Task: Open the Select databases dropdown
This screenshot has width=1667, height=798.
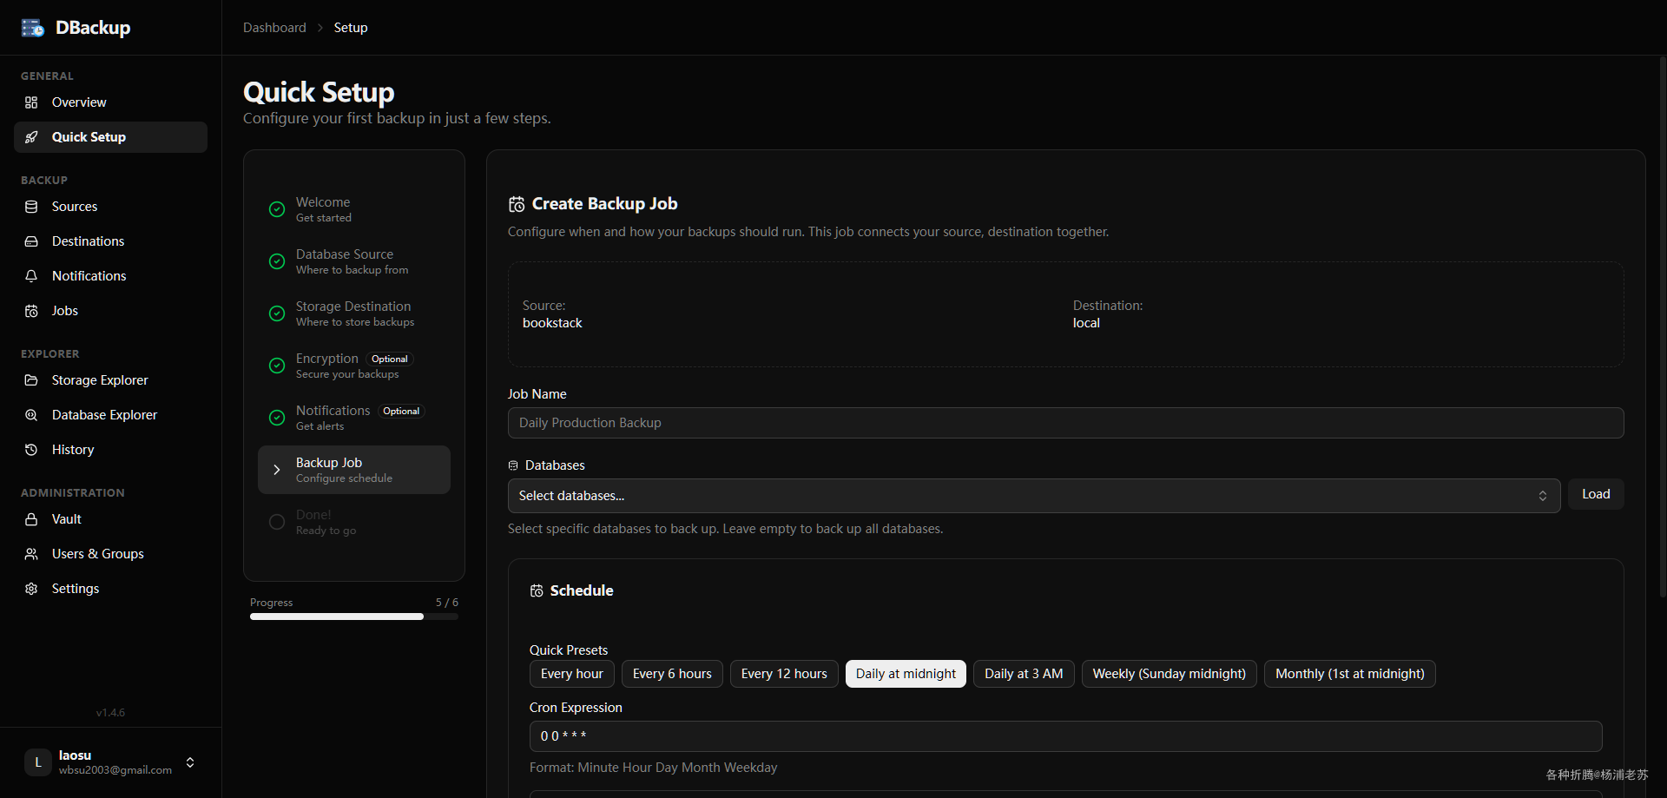Action: point(1033,496)
